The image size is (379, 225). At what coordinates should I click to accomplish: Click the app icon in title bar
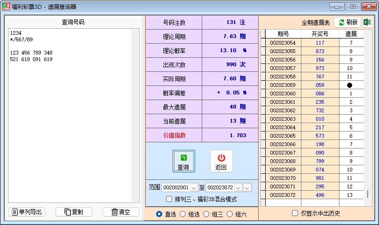(x=6, y=7)
